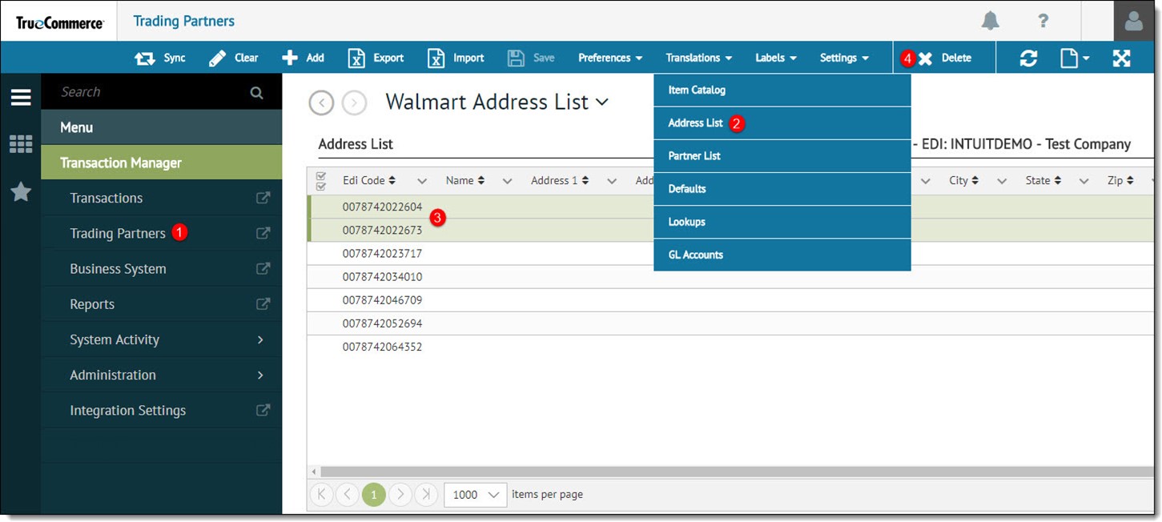Select GL Accounts from Translations menu
This screenshot has width=1162, height=522.
click(782, 254)
